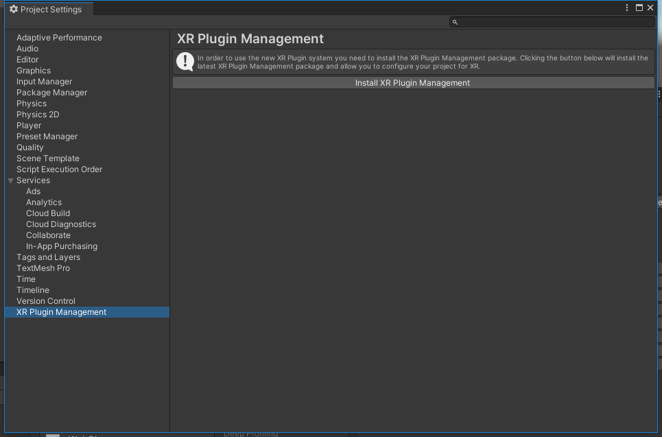Screen dimensions: 662x437
Task: Select Tags and Layers settings
Action: pyautogui.click(x=48, y=257)
